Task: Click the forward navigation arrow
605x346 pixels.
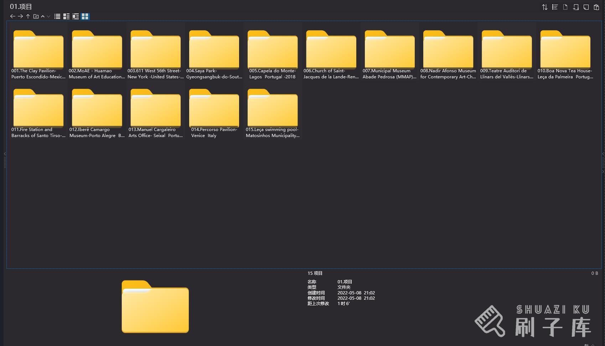Action: click(x=20, y=16)
